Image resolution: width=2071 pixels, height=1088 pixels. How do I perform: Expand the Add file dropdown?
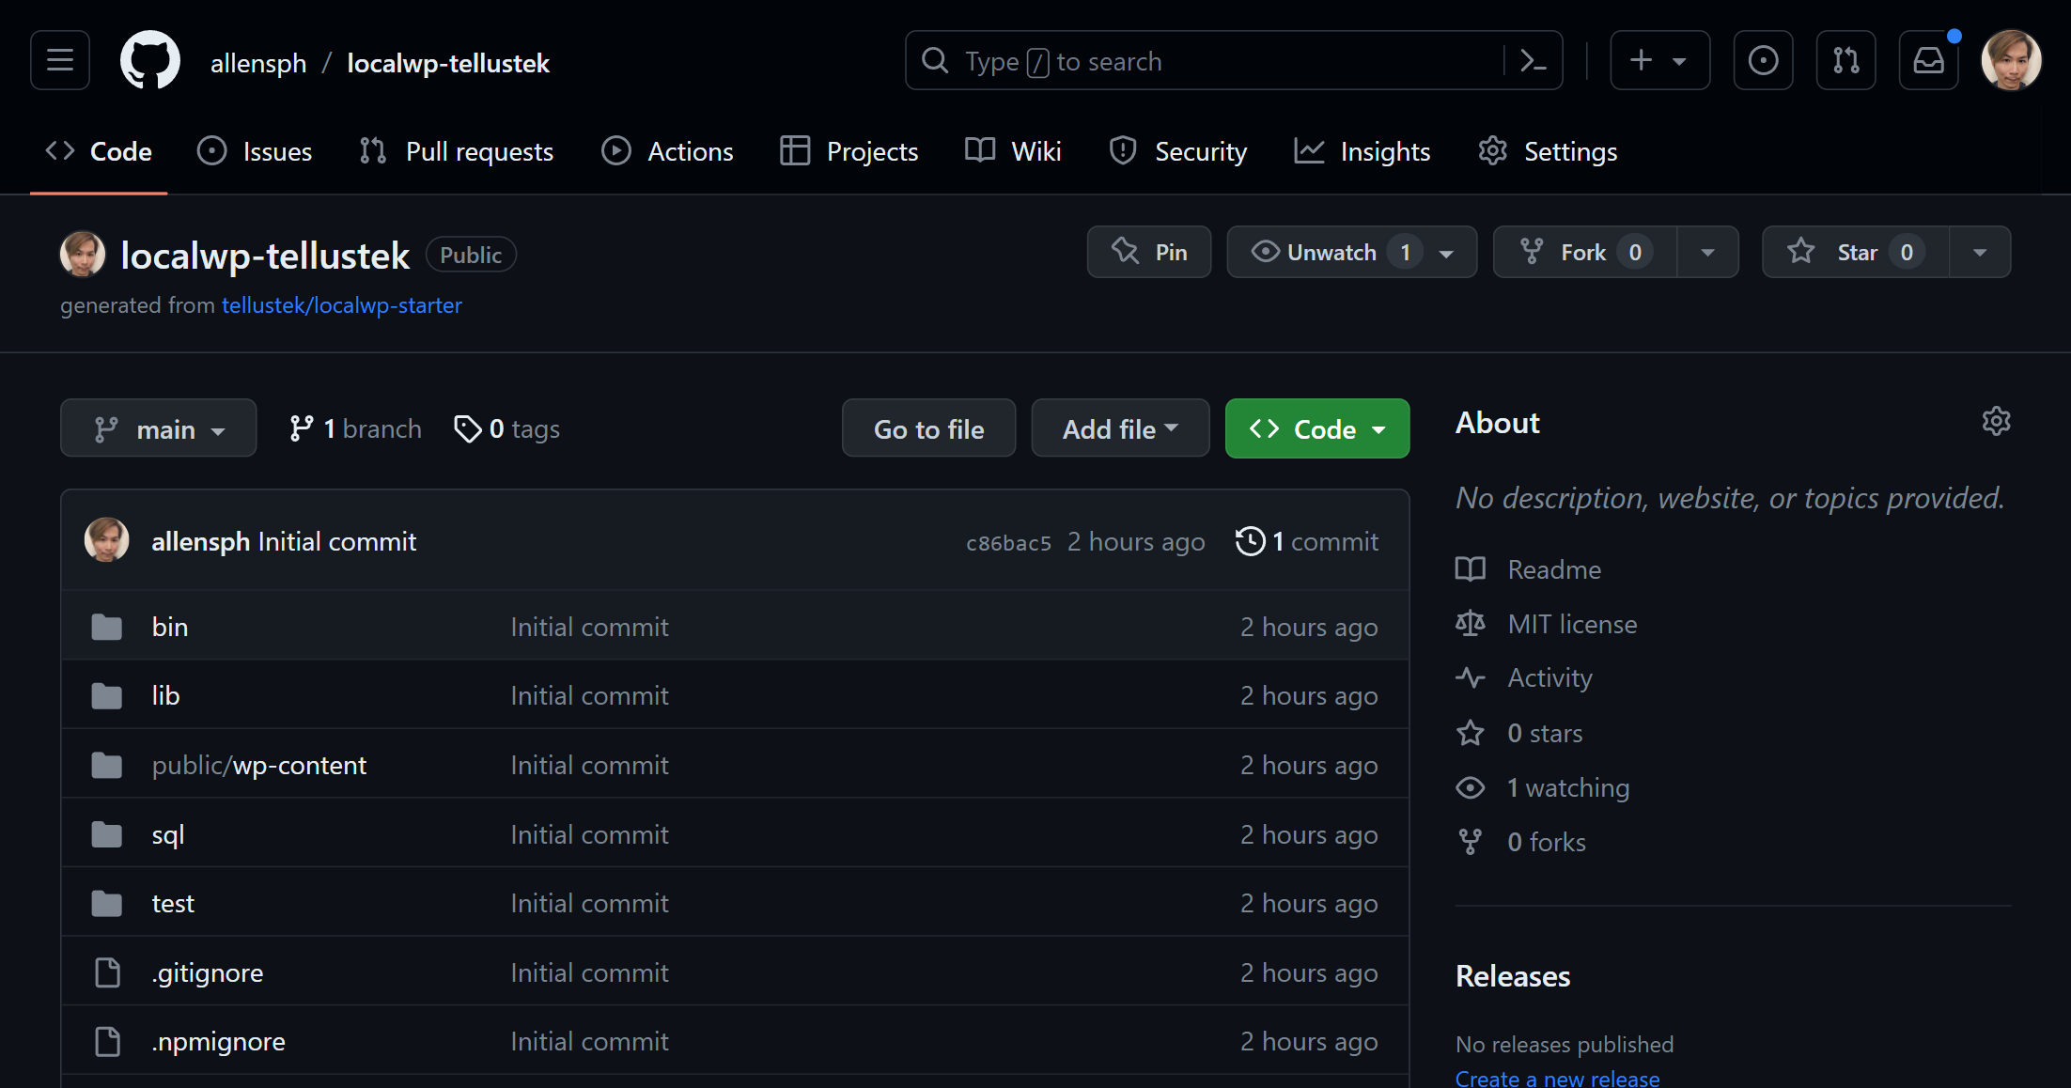[x=1119, y=427]
